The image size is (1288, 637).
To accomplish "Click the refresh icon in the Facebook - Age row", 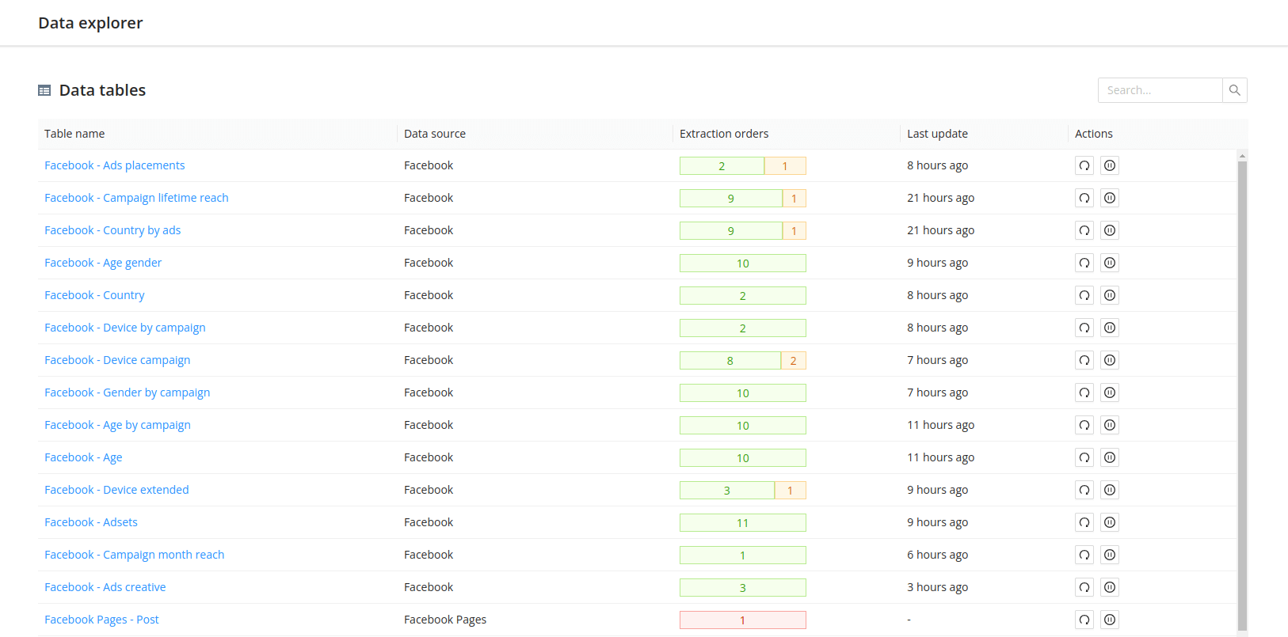I will tap(1084, 457).
